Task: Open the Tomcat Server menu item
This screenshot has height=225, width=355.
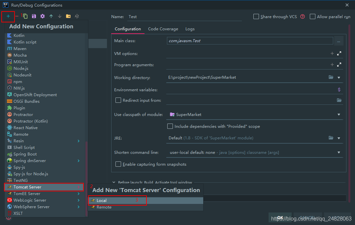Action: pos(44,187)
